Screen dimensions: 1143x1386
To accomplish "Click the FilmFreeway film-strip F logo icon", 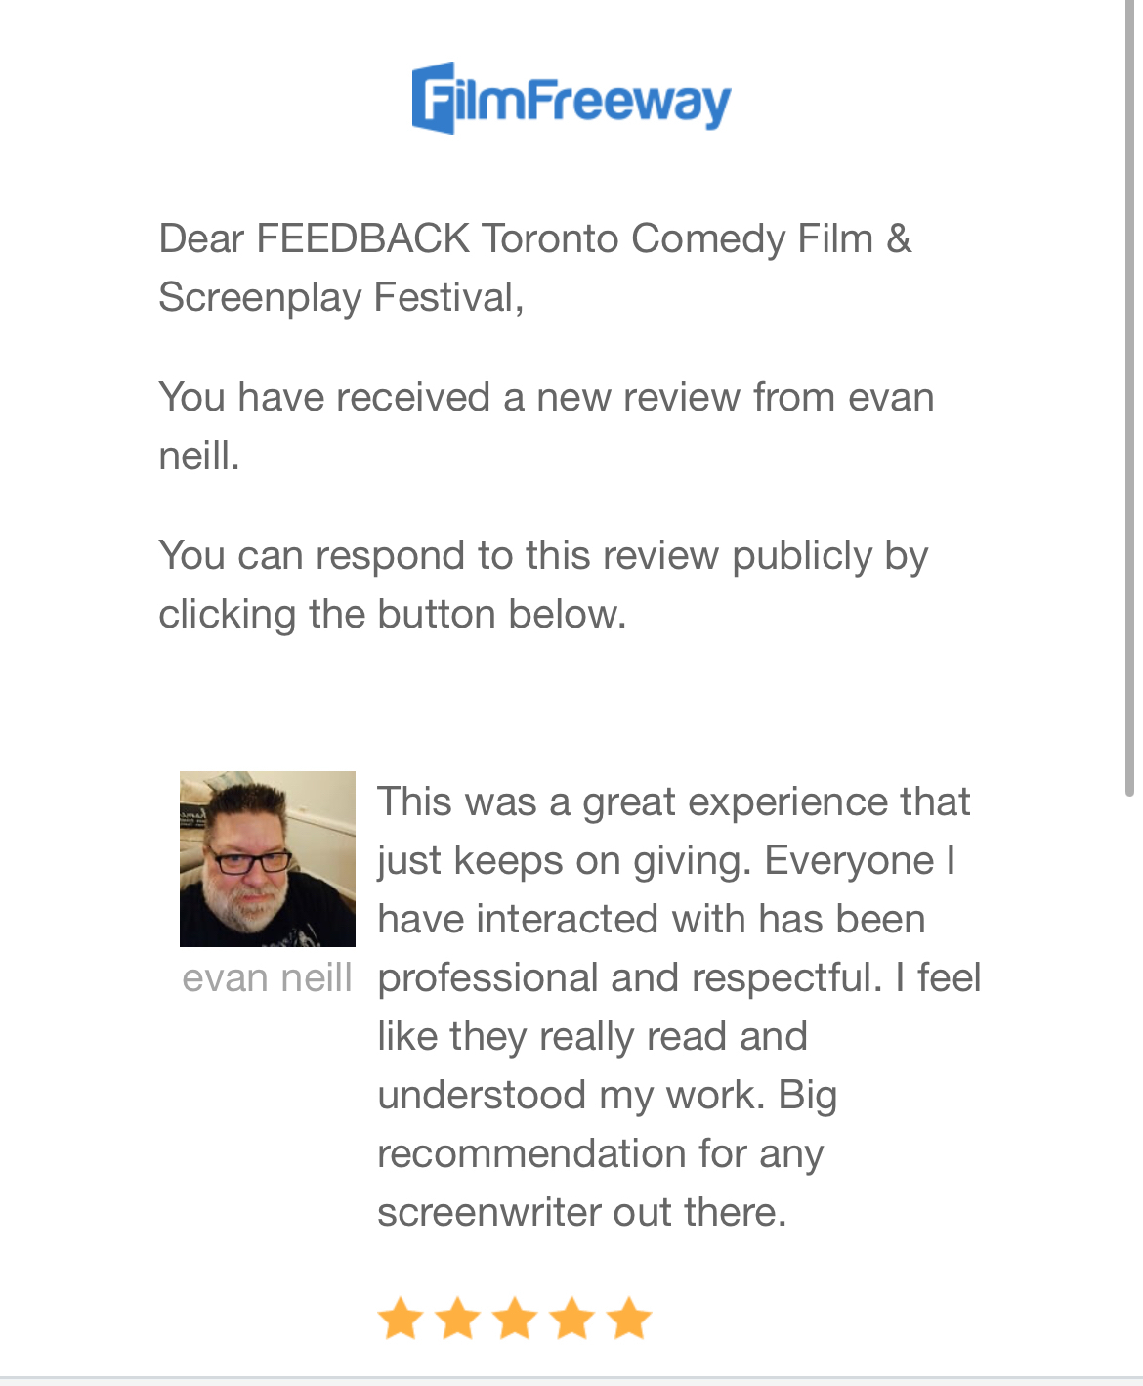I will [434, 98].
